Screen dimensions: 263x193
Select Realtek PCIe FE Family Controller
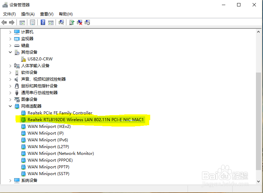pos(60,113)
